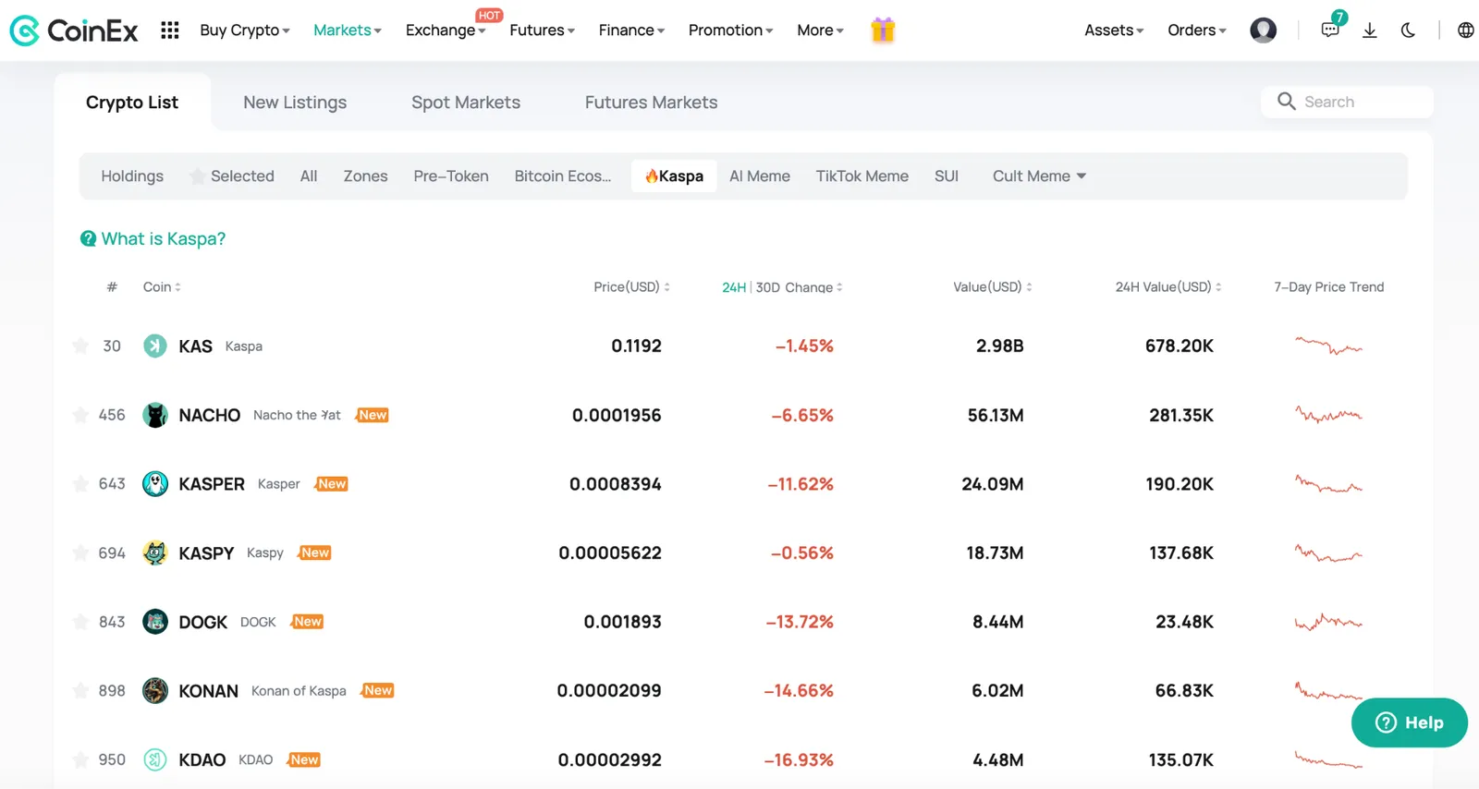Select the Bitcoin Ecosystem filter tab
Viewport: 1479px width, 789px height.
[x=563, y=176]
